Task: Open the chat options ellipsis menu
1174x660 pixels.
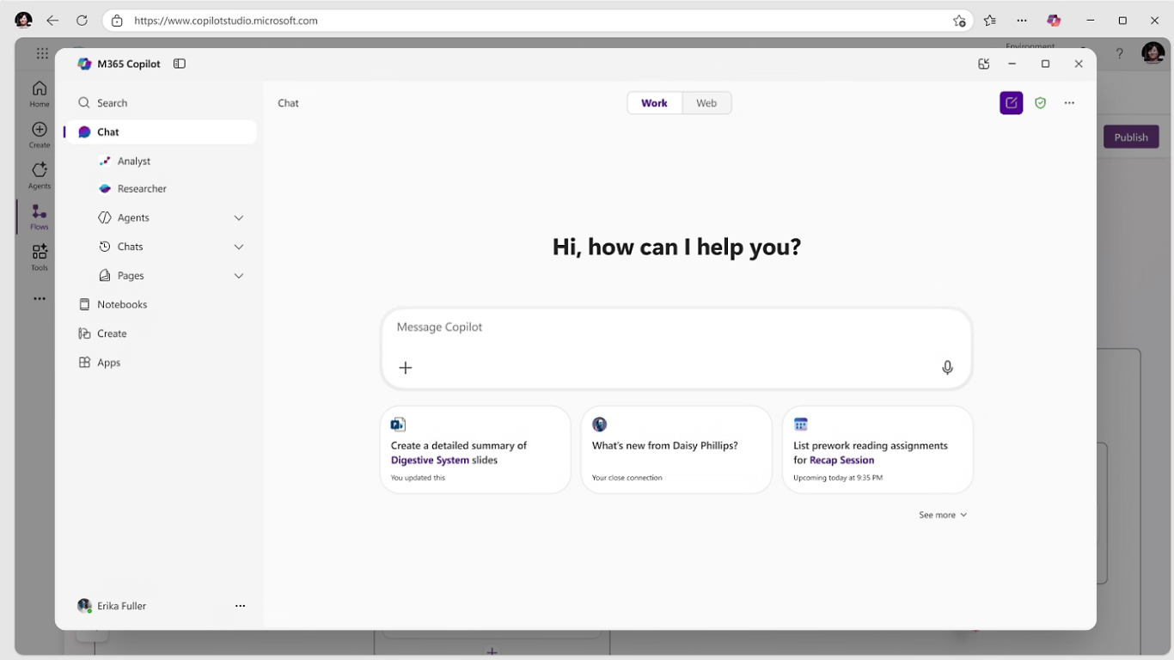Action: tap(1069, 102)
